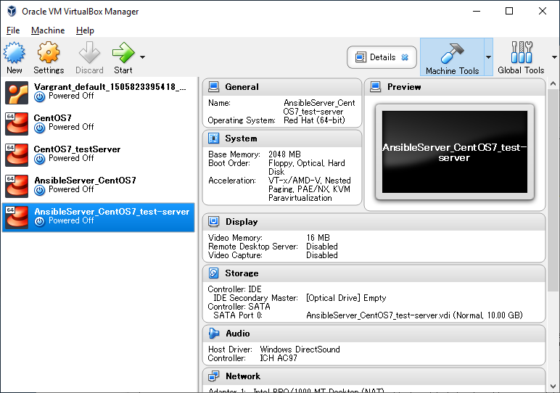Click Video Memory value 16 MB
The image size is (560, 393).
(318, 238)
